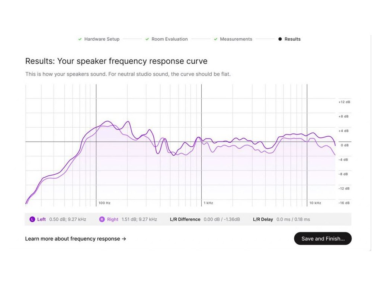Open Learn more about frequency response link
Screen dimensions: 381x286
tap(76, 239)
